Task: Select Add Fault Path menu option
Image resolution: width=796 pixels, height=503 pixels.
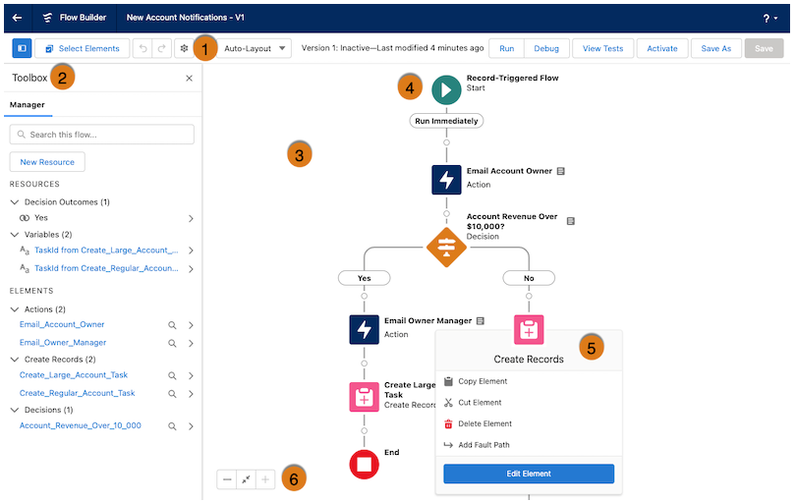Action: point(483,445)
